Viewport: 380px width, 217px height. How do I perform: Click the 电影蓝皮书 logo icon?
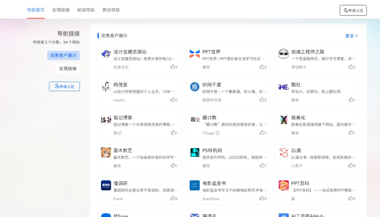[x=194, y=185]
